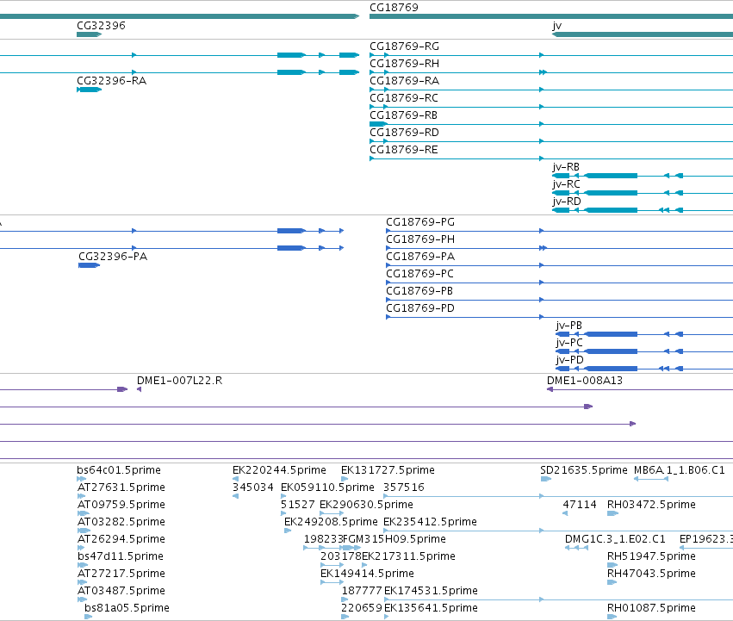733x621 pixels.
Task: Select transcript CG32396-RA
Action: coord(112,81)
